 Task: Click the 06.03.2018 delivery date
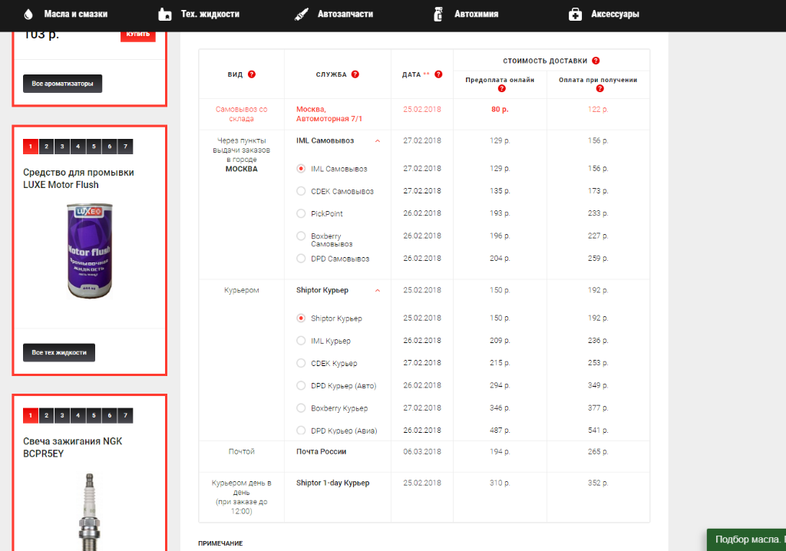click(x=422, y=452)
